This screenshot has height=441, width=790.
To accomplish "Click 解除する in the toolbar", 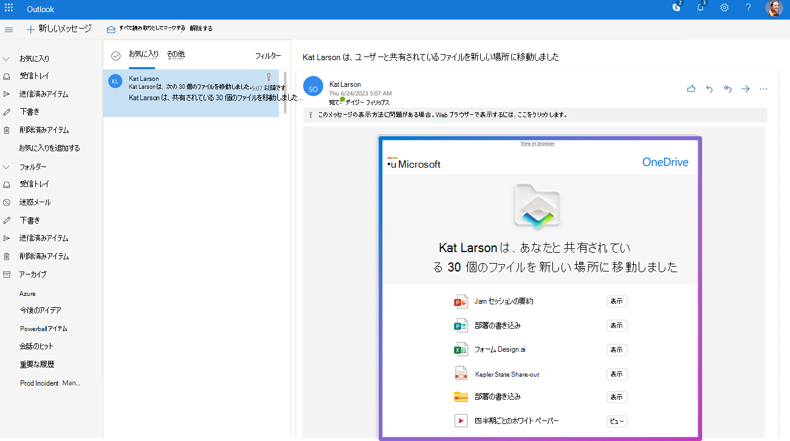I will click(201, 29).
